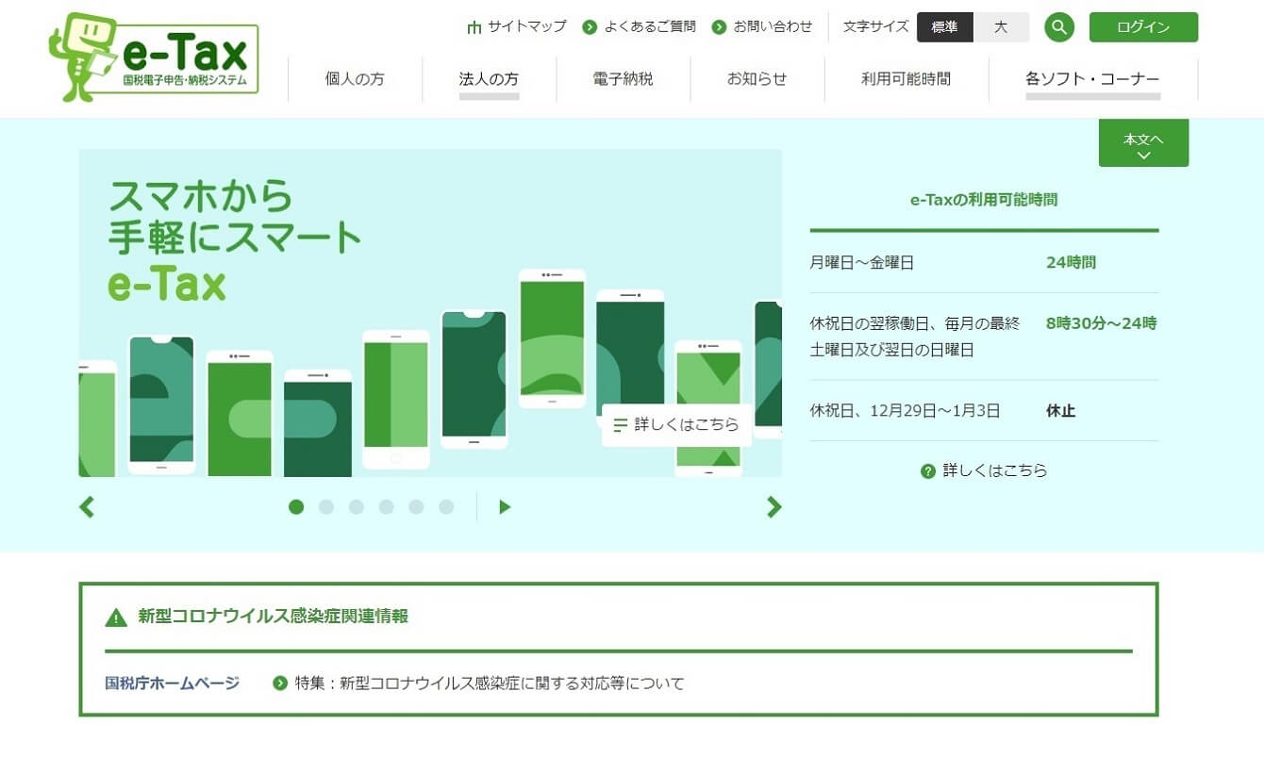This screenshot has height=774, width=1264.
Task: Select the first carousel dot
Action: click(296, 507)
